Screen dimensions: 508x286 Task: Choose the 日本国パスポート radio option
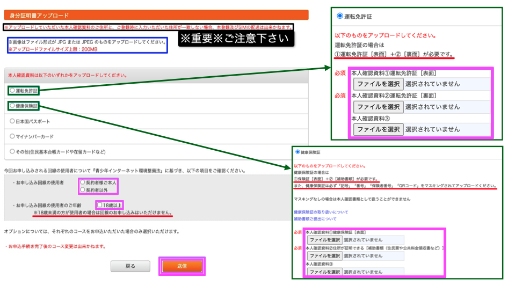12,121
